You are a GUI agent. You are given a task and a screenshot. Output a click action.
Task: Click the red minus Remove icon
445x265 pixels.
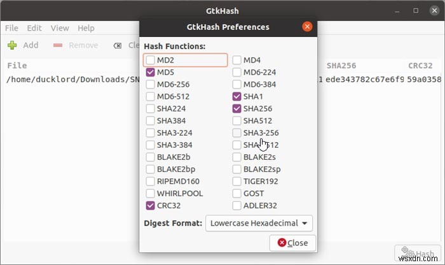pos(58,45)
